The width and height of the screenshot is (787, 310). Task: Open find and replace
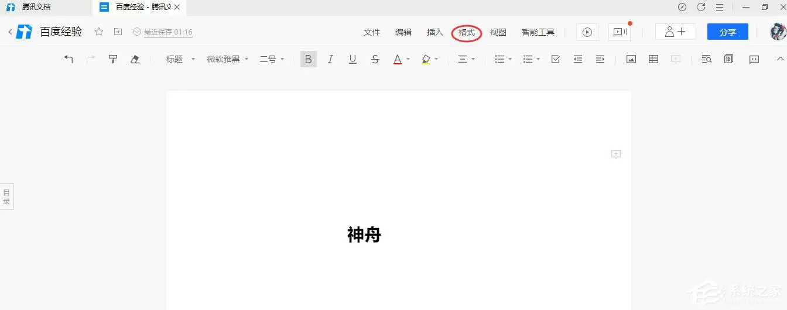click(x=706, y=59)
